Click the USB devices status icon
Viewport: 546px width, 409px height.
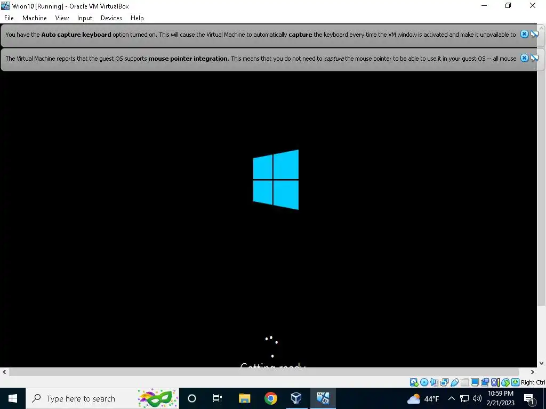pos(455,382)
